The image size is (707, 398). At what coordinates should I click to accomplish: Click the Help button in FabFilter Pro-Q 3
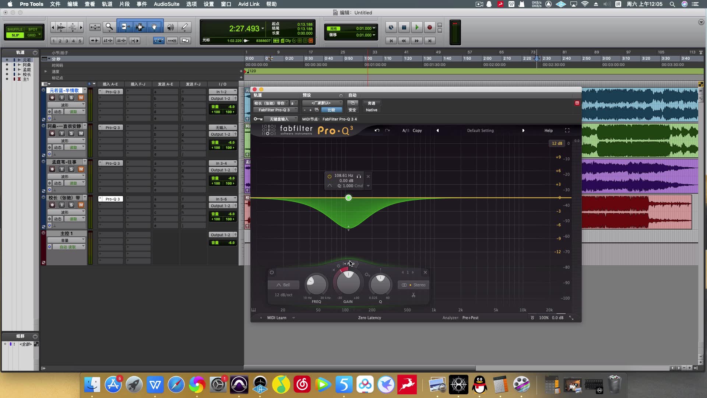click(x=548, y=130)
